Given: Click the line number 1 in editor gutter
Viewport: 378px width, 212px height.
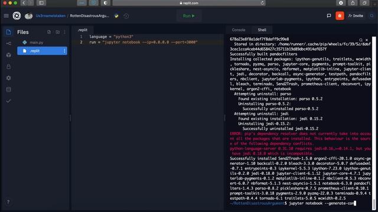Looking at the screenshot, I should click(82, 37).
